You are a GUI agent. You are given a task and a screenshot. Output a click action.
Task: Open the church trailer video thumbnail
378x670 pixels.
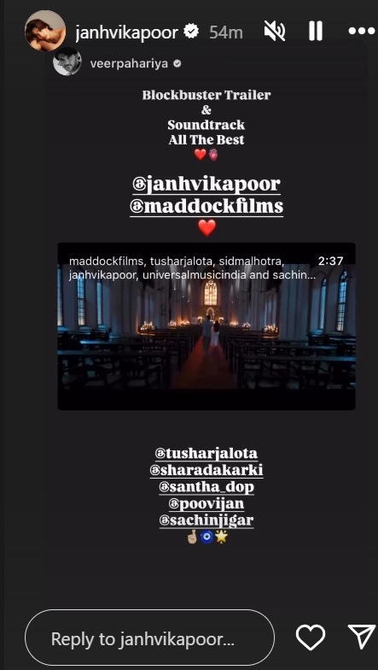click(x=206, y=326)
